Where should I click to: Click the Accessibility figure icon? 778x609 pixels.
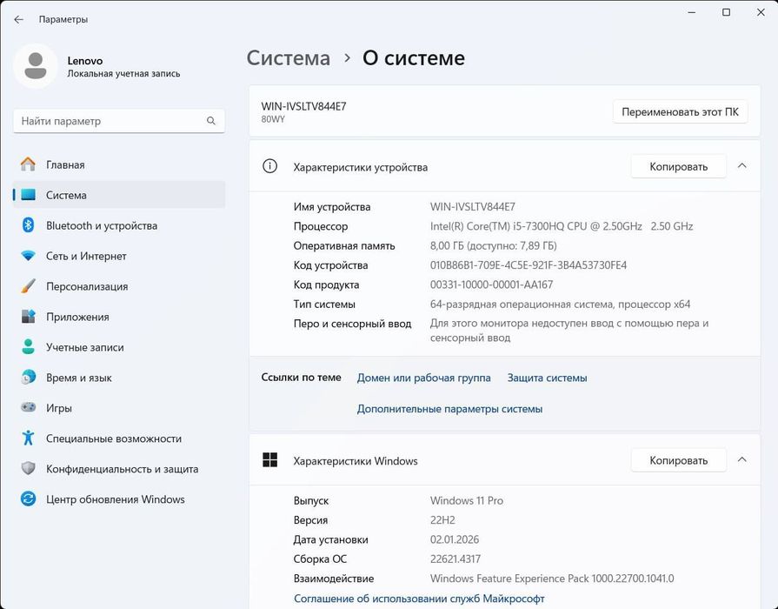click(28, 438)
